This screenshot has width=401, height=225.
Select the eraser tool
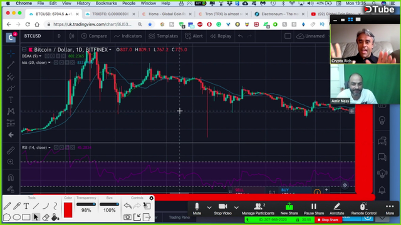point(46,217)
